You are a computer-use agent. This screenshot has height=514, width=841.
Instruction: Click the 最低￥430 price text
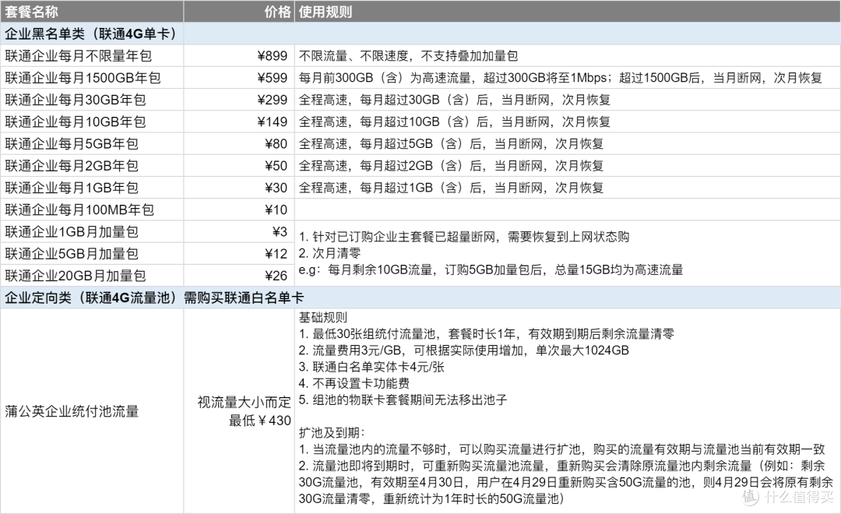click(x=260, y=421)
